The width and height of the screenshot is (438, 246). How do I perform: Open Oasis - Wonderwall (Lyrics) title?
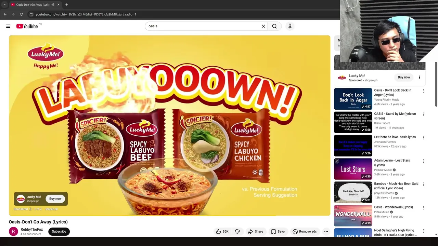click(393, 207)
